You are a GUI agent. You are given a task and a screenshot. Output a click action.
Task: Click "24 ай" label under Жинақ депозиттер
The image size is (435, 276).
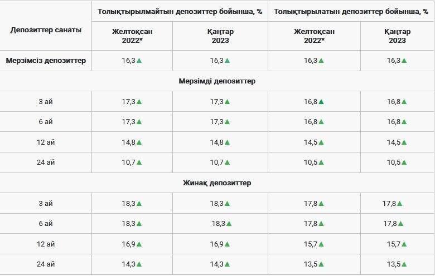(46, 264)
